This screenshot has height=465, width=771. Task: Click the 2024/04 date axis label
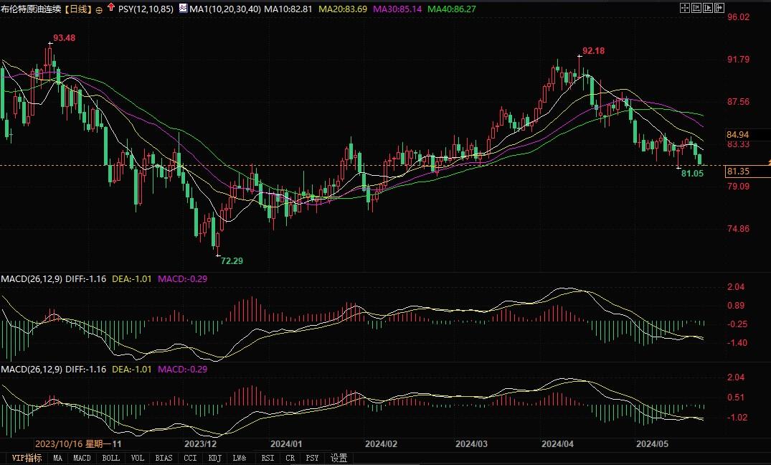point(557,444)
